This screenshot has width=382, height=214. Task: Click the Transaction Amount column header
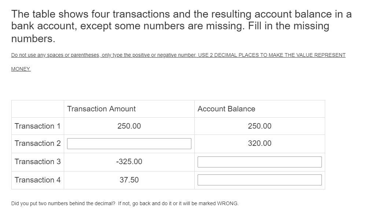(x=102, y=109)
